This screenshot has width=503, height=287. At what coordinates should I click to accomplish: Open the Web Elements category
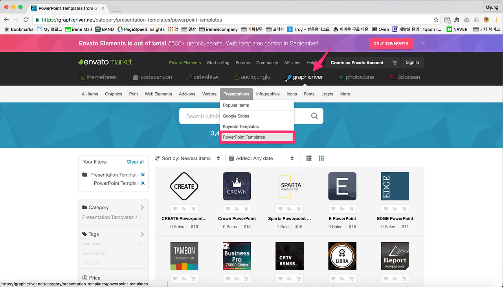[x=158, y=94]
